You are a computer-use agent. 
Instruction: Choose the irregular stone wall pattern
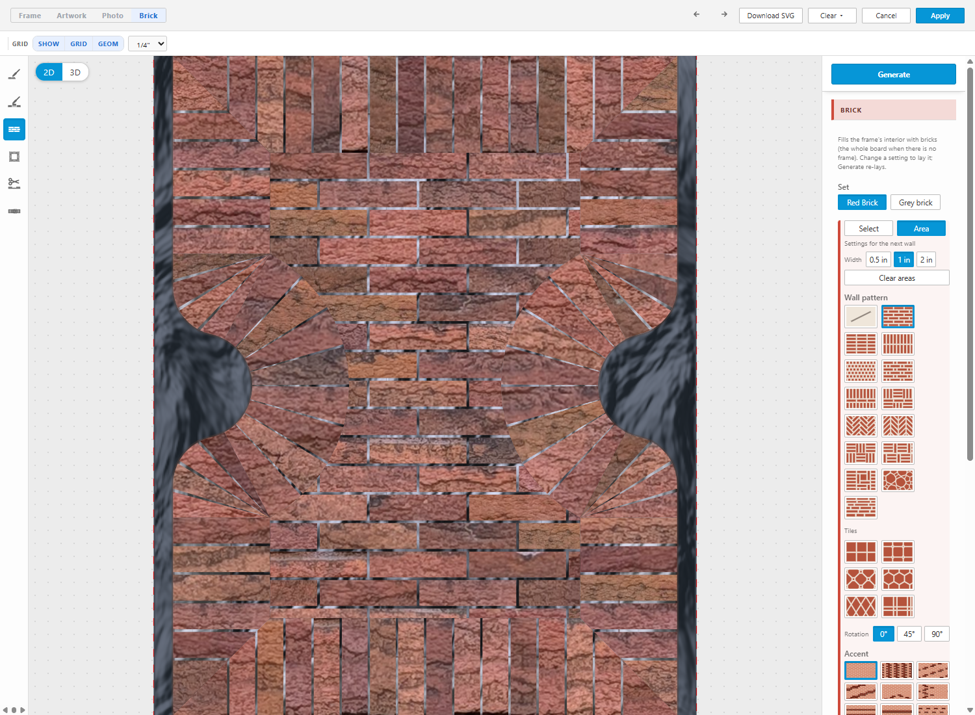[898, 480]
